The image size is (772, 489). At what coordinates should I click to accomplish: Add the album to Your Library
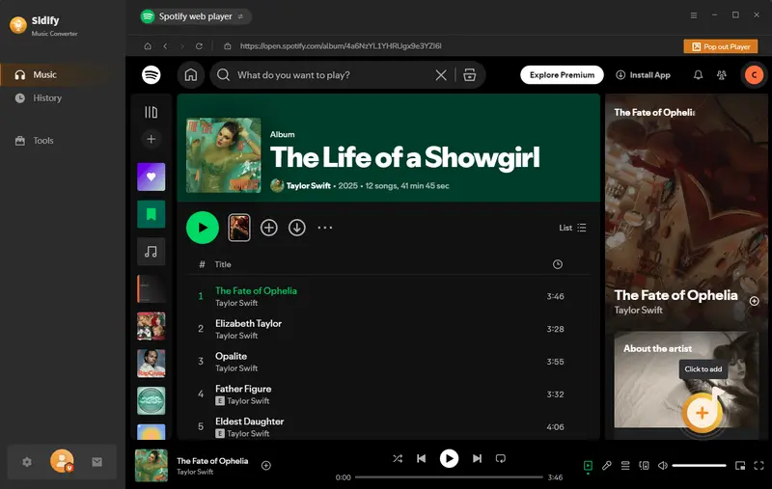[x=269, y=228]
